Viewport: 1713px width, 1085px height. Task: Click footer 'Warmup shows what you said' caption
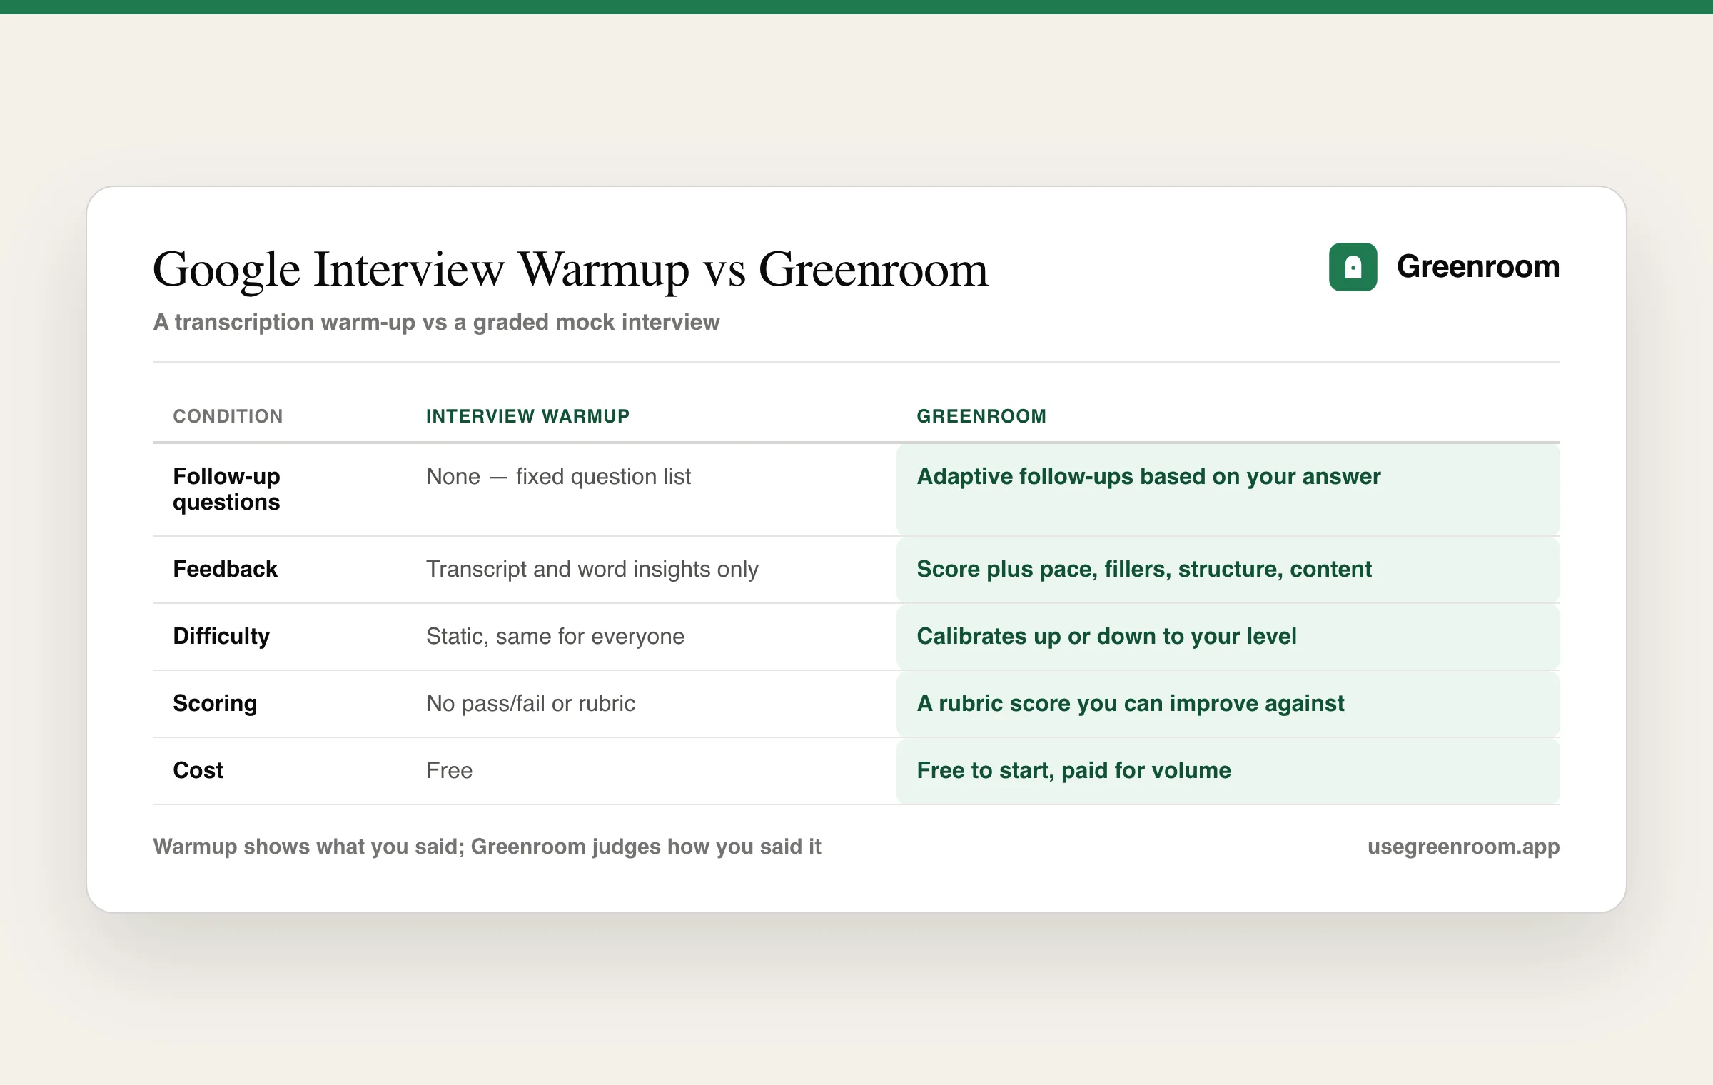[x=487, y=847]
